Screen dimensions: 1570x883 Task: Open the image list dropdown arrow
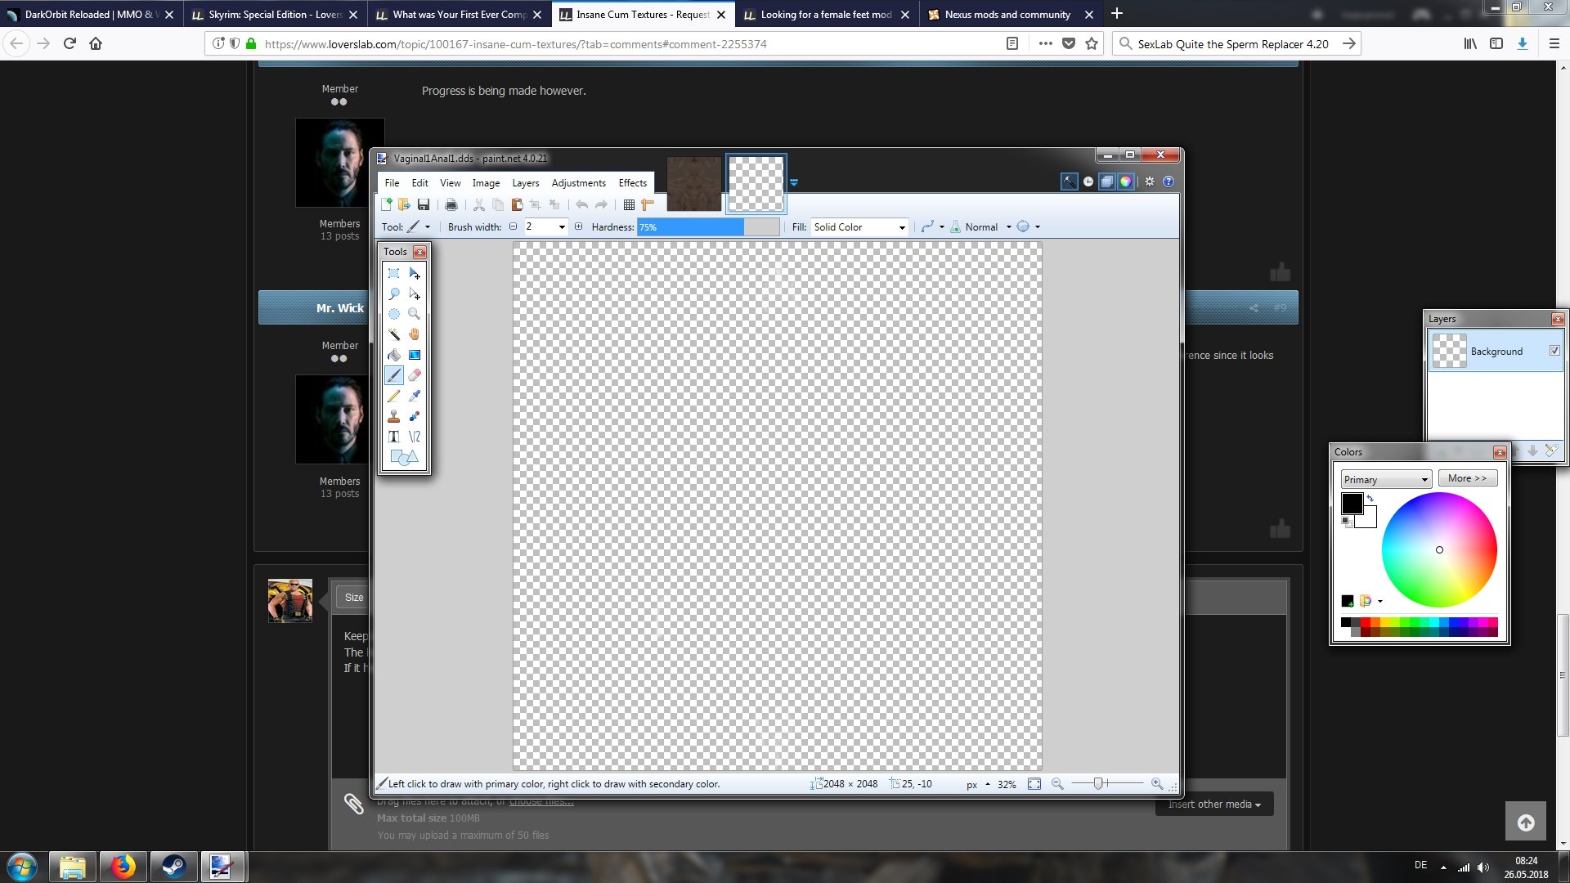click(x=793, y=182)
